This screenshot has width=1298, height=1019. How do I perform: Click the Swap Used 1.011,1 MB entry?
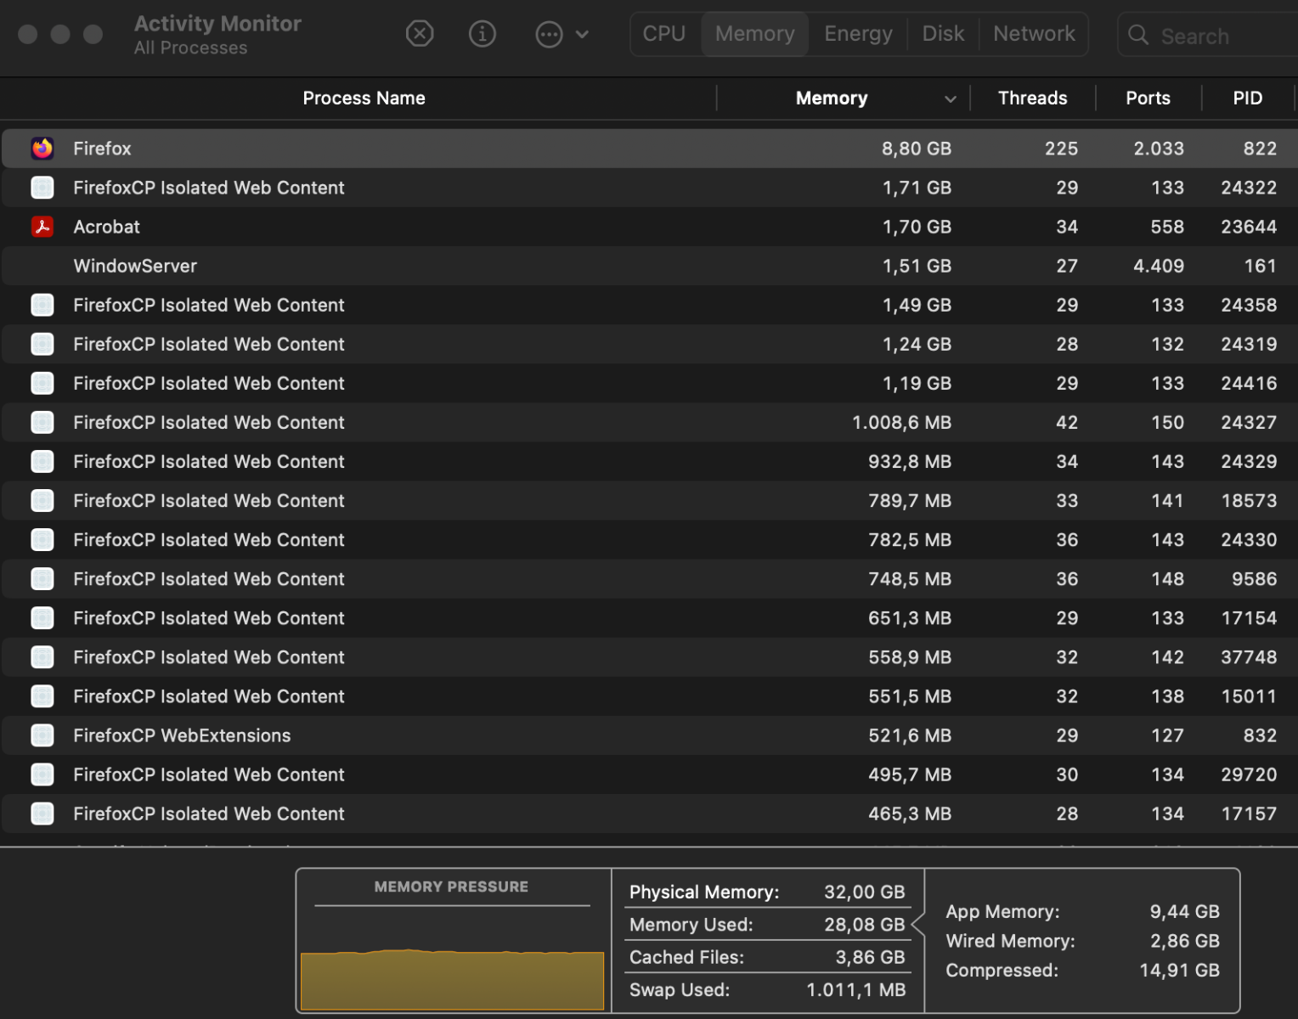[767, 989]
